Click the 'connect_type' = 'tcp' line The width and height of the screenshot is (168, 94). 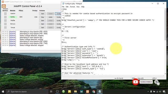pyautogui.click(x=83, y=69)
